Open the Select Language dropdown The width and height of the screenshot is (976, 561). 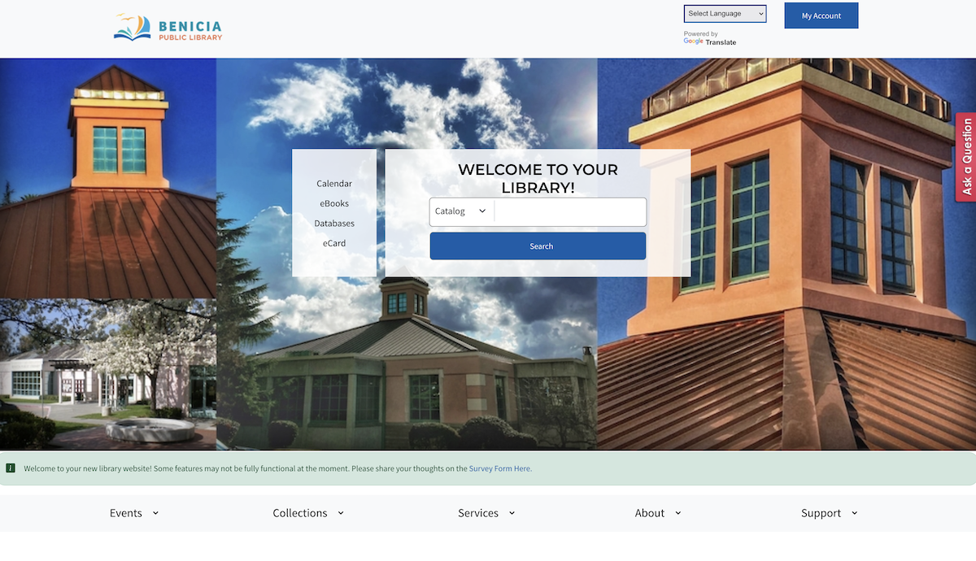725,14
